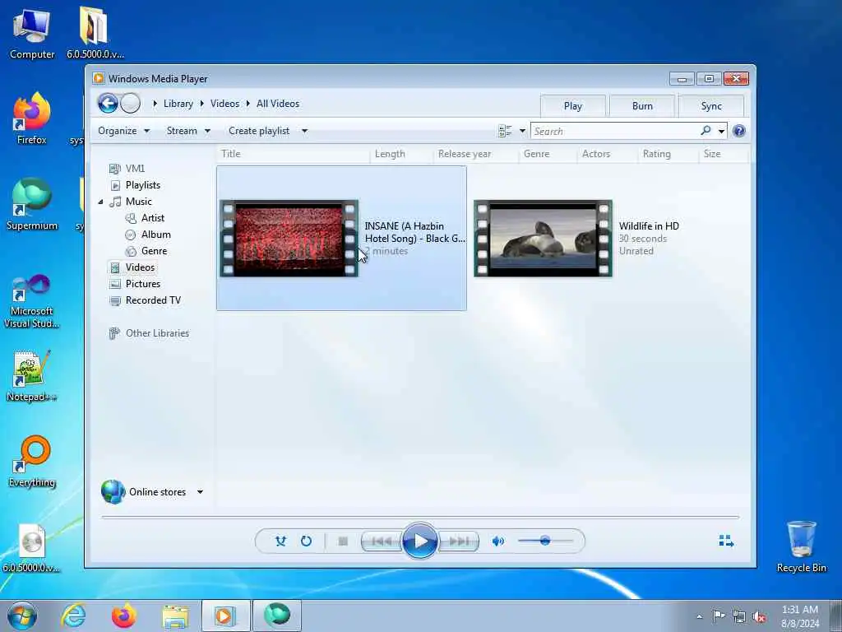Open Firefox desktop shortcut
This screenshot has width=842, height=632.
point(32,118)
